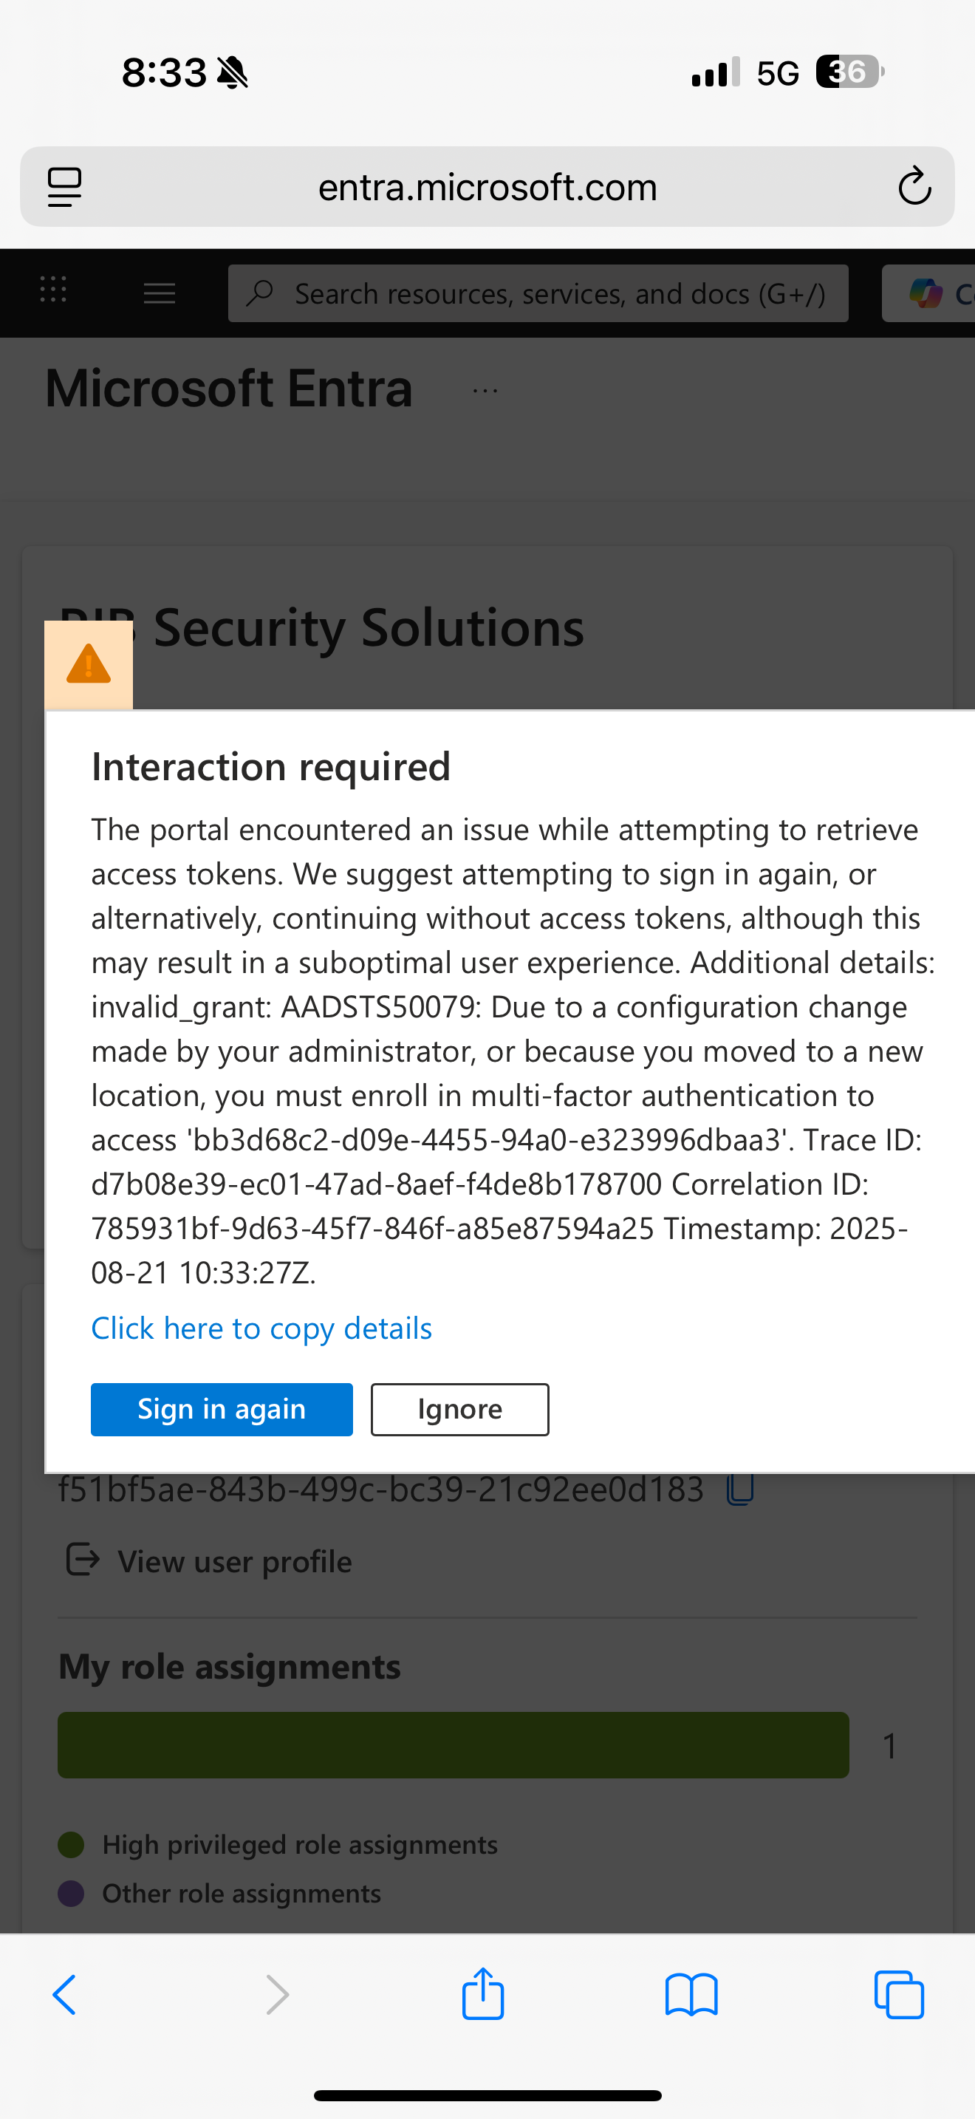Open the portal navigation hamburger menu
Viewport: 975px width, 2119px height.
coord(159,293)
